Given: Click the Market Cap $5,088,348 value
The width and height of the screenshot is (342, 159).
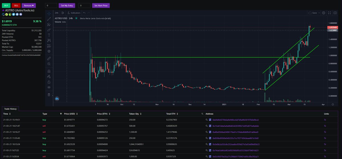Looking at the screenshot, I should (x=36, y=47).
